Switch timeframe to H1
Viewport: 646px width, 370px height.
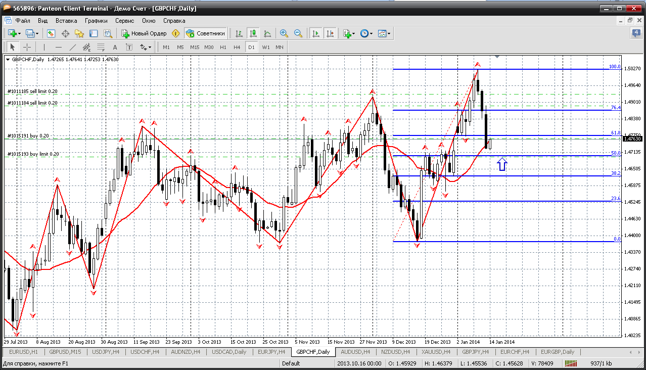[x=223, y=47]
